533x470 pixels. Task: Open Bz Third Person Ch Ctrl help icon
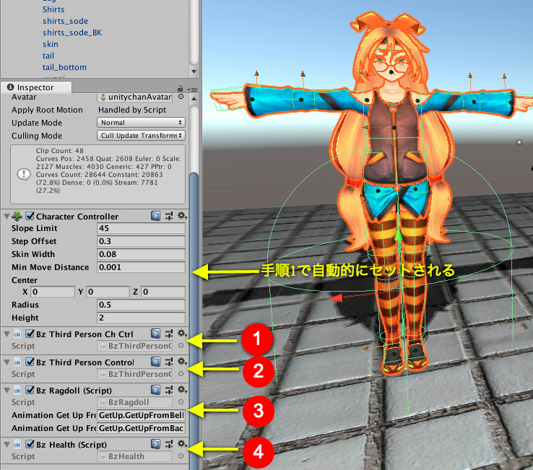pyautogui.click(x=156, y=334)
